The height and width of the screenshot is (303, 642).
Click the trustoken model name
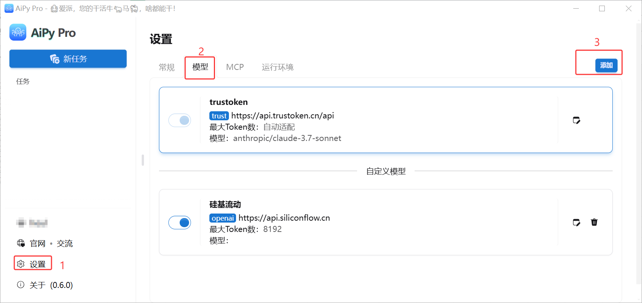229,102
